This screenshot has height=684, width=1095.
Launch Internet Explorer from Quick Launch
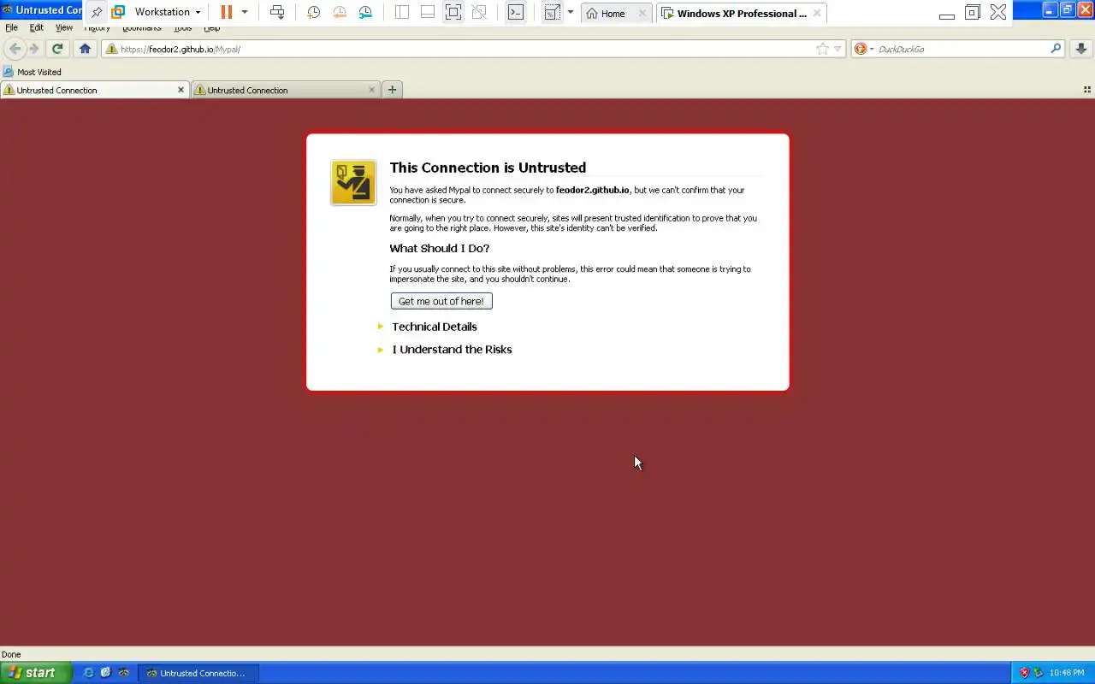(x=88, y=673)
